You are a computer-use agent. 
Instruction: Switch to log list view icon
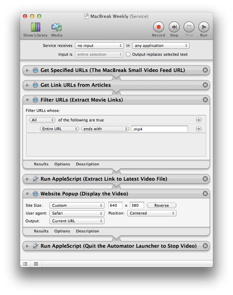(x=25, y=264)
